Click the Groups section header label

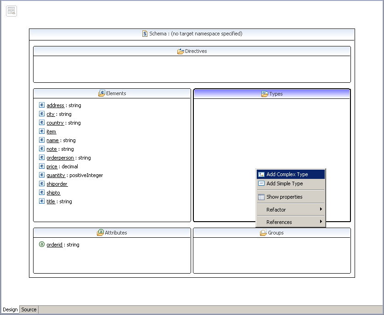tap(276, 233)
